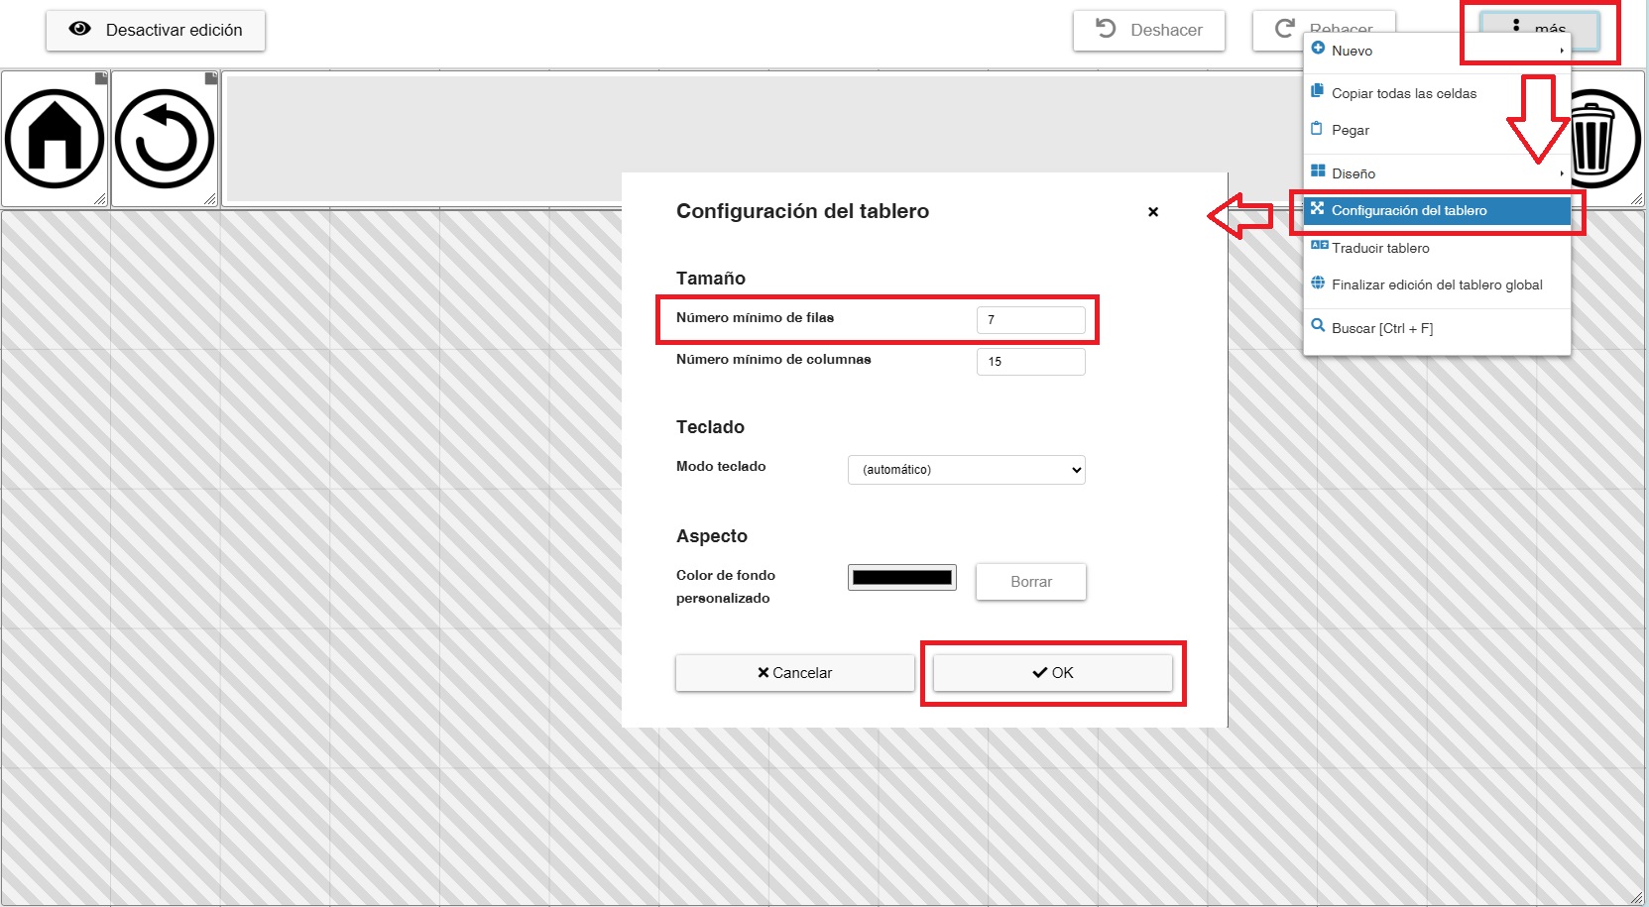
Task: Click Pegar in the menu
Action: [1436, 130]
